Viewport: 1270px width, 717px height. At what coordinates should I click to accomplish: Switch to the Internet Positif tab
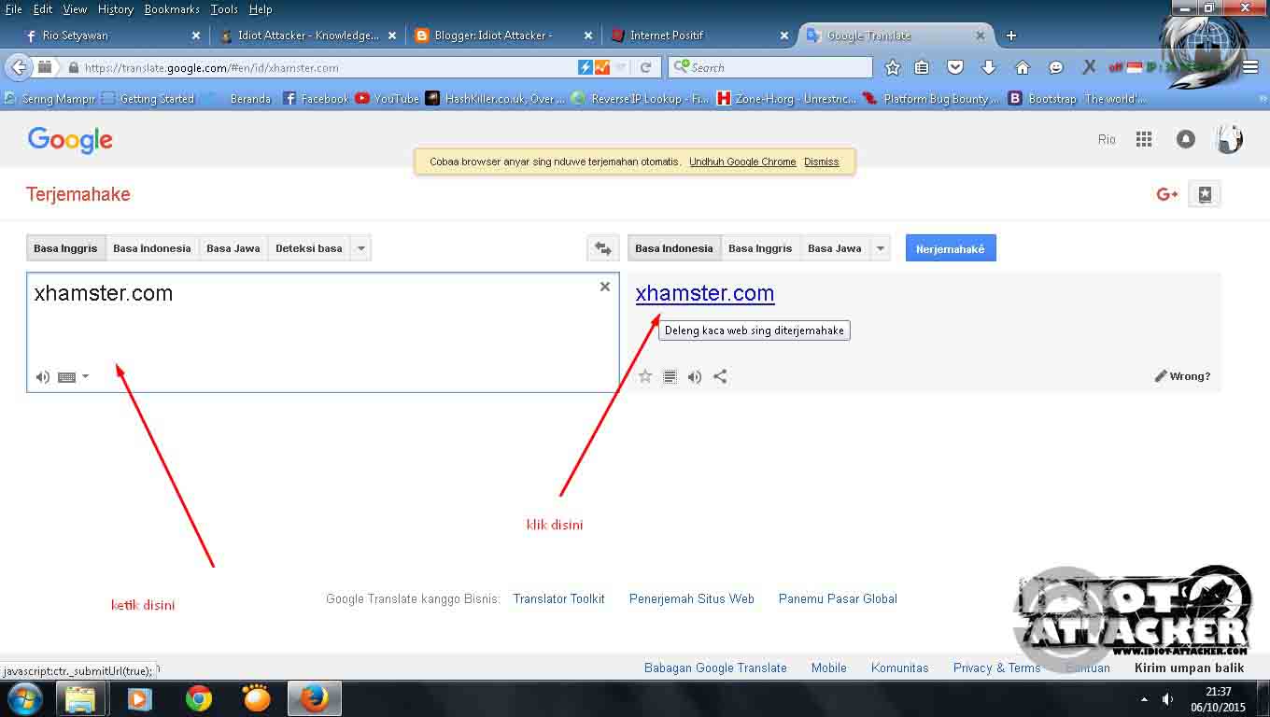pos(698,35)
